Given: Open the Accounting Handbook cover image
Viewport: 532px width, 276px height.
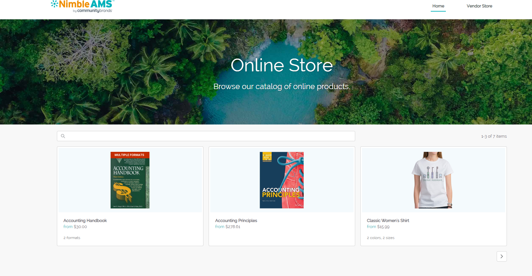Looking at the screenshot, I should tap(130, 180).
